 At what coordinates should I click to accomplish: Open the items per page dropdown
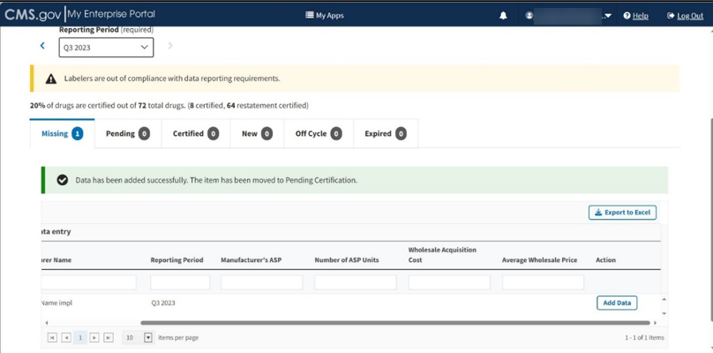click(x=147, y=338)
